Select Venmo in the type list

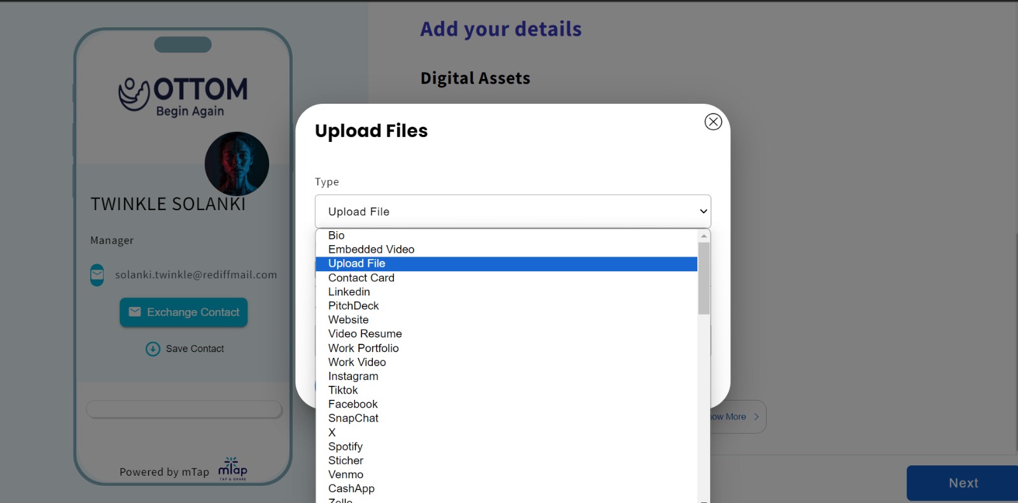click(506, 475)
